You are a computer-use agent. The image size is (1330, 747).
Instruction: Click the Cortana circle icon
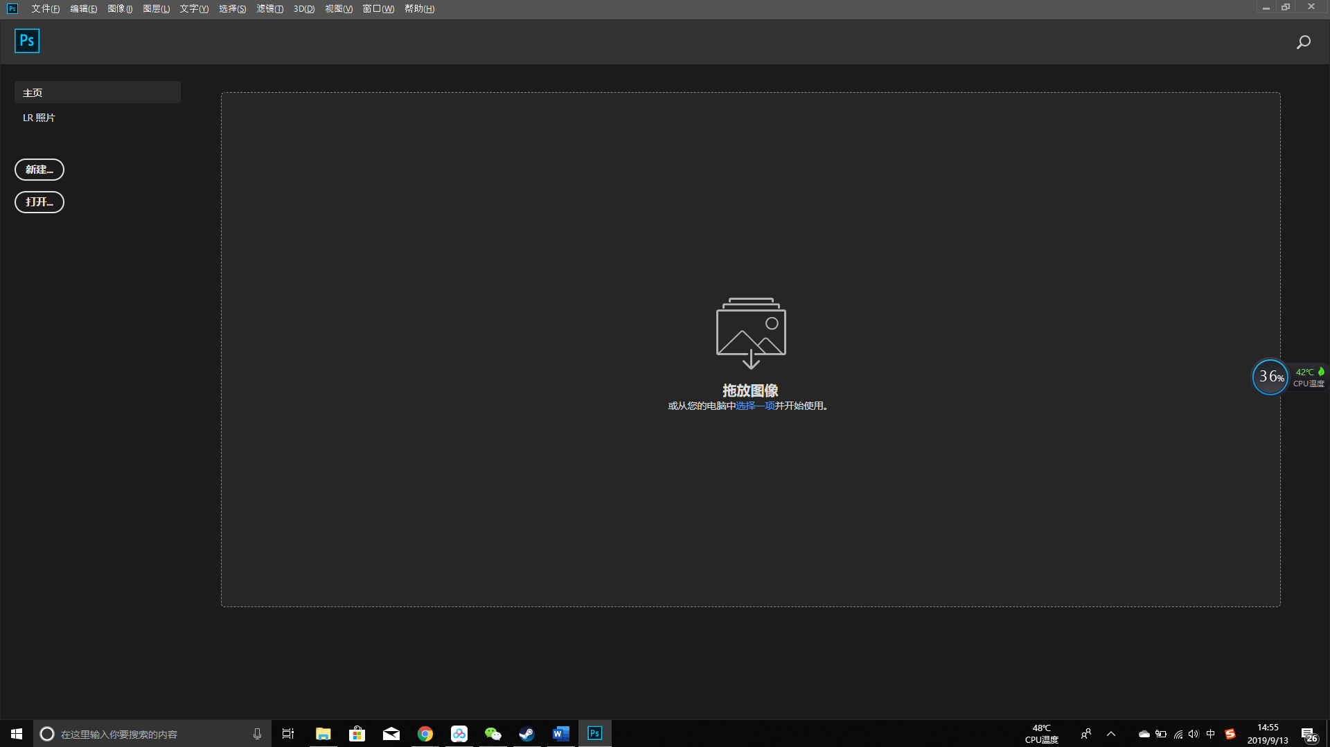click(47, 734)
